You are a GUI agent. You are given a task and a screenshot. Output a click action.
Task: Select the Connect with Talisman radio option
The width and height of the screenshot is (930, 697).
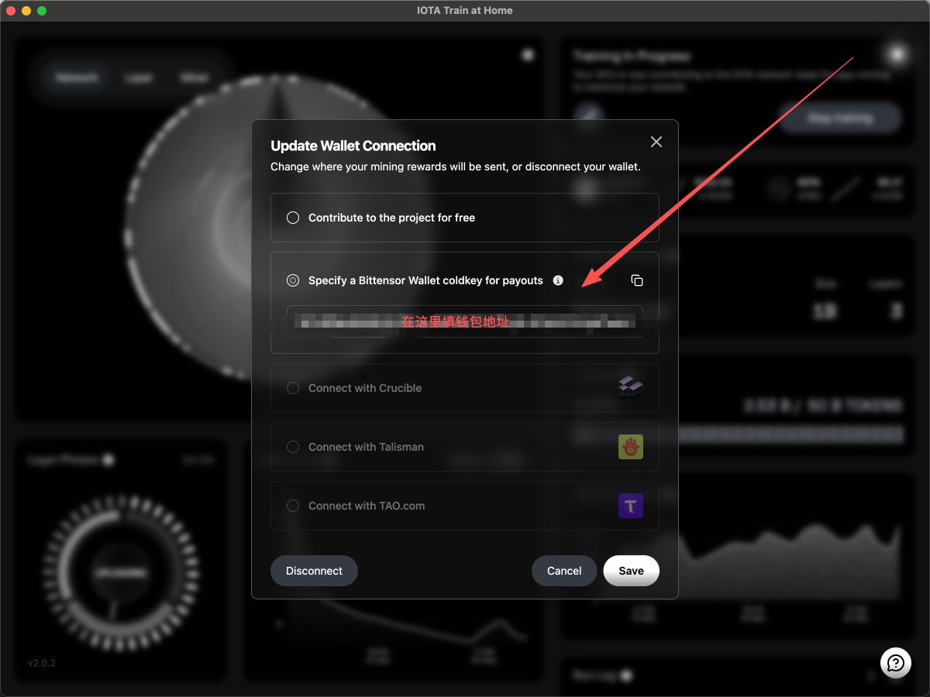coord(293,447)
